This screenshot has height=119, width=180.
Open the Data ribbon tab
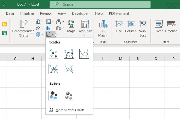tap(10, 13)
